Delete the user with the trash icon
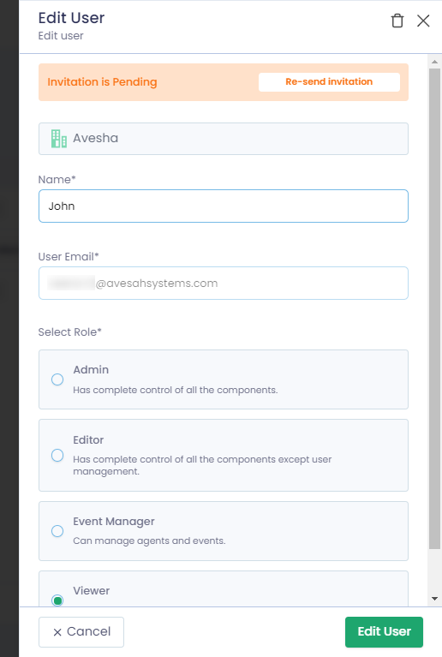The width and height of the screenshot is (442, 657). coord(397,21)
